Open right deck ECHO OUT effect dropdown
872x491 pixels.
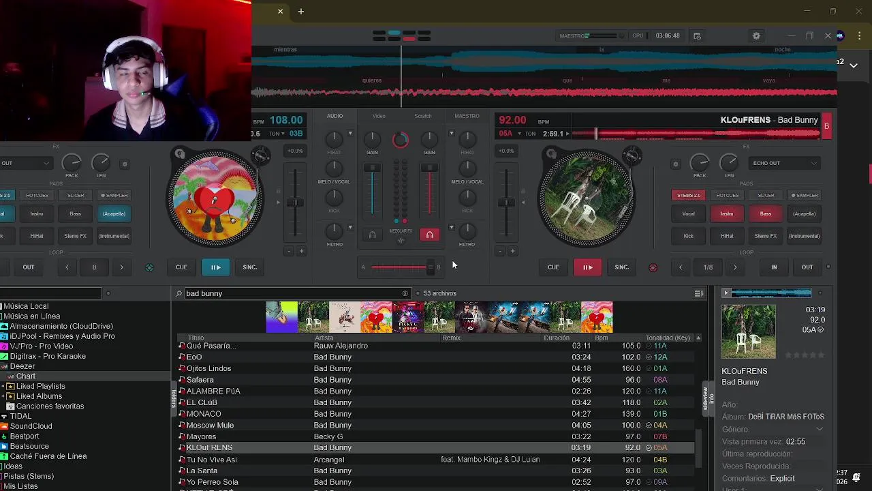pyautogui.click(x=784, y=163)
